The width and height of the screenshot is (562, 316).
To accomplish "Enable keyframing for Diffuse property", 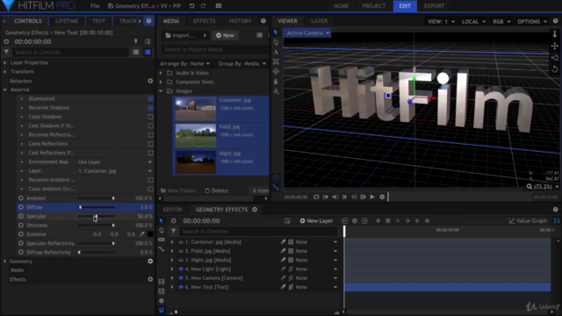I will [21, 207].
